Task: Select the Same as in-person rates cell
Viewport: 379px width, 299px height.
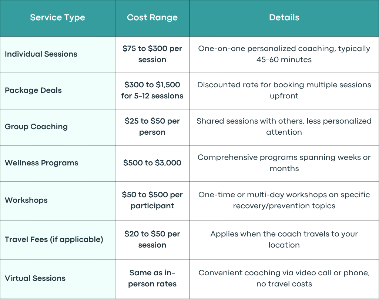Action: (152, 278)
